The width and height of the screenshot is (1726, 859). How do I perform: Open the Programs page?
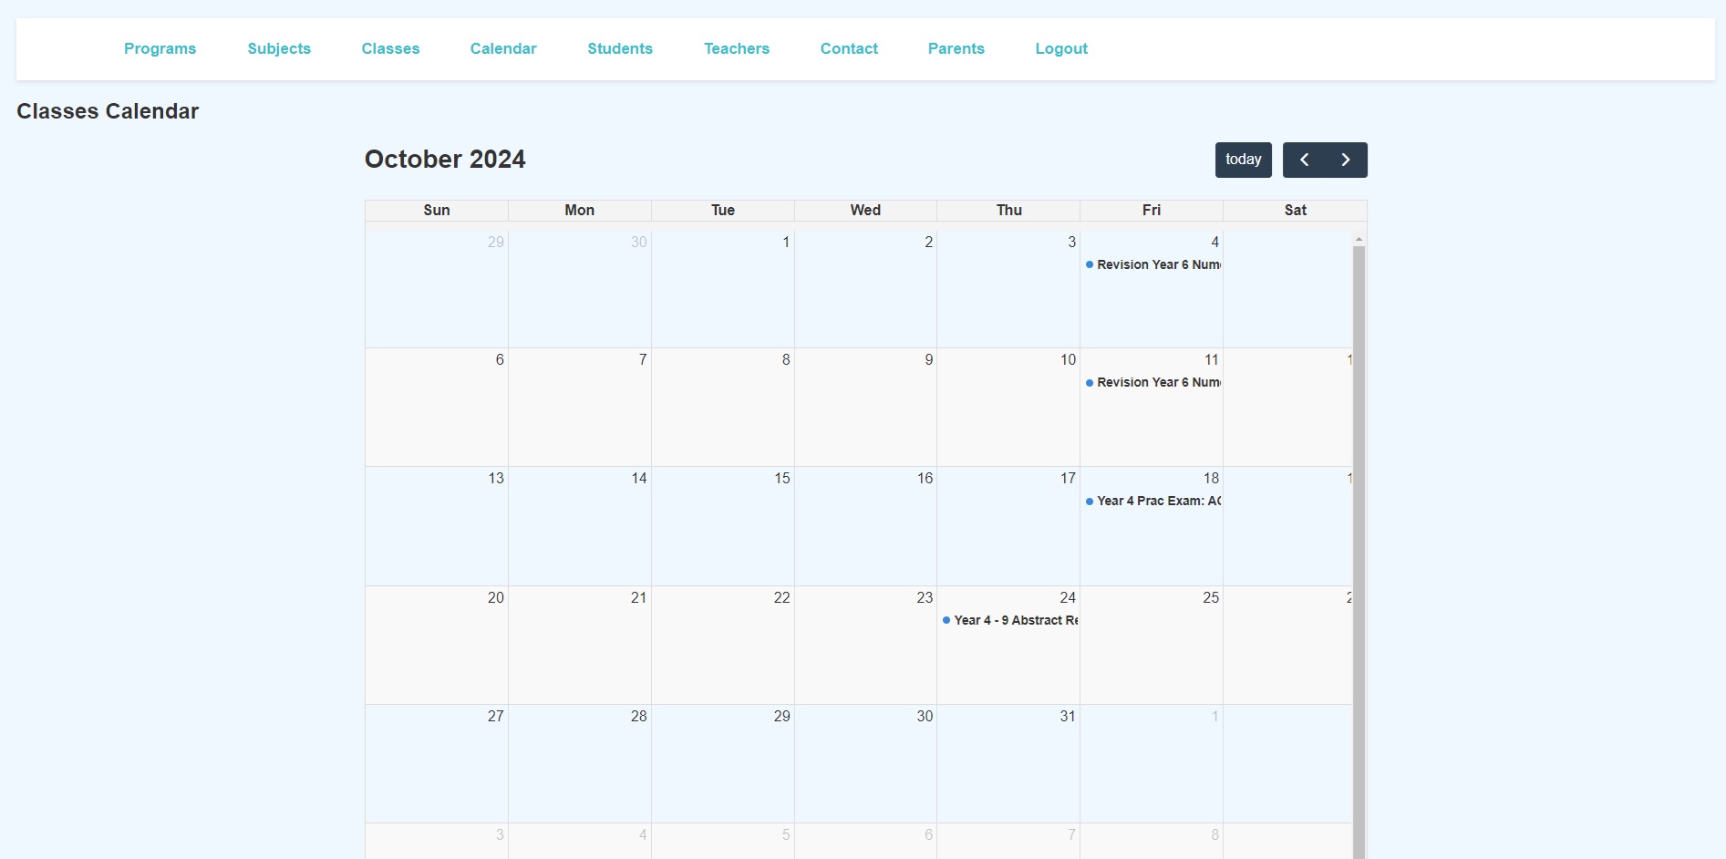tap(160, 48)
